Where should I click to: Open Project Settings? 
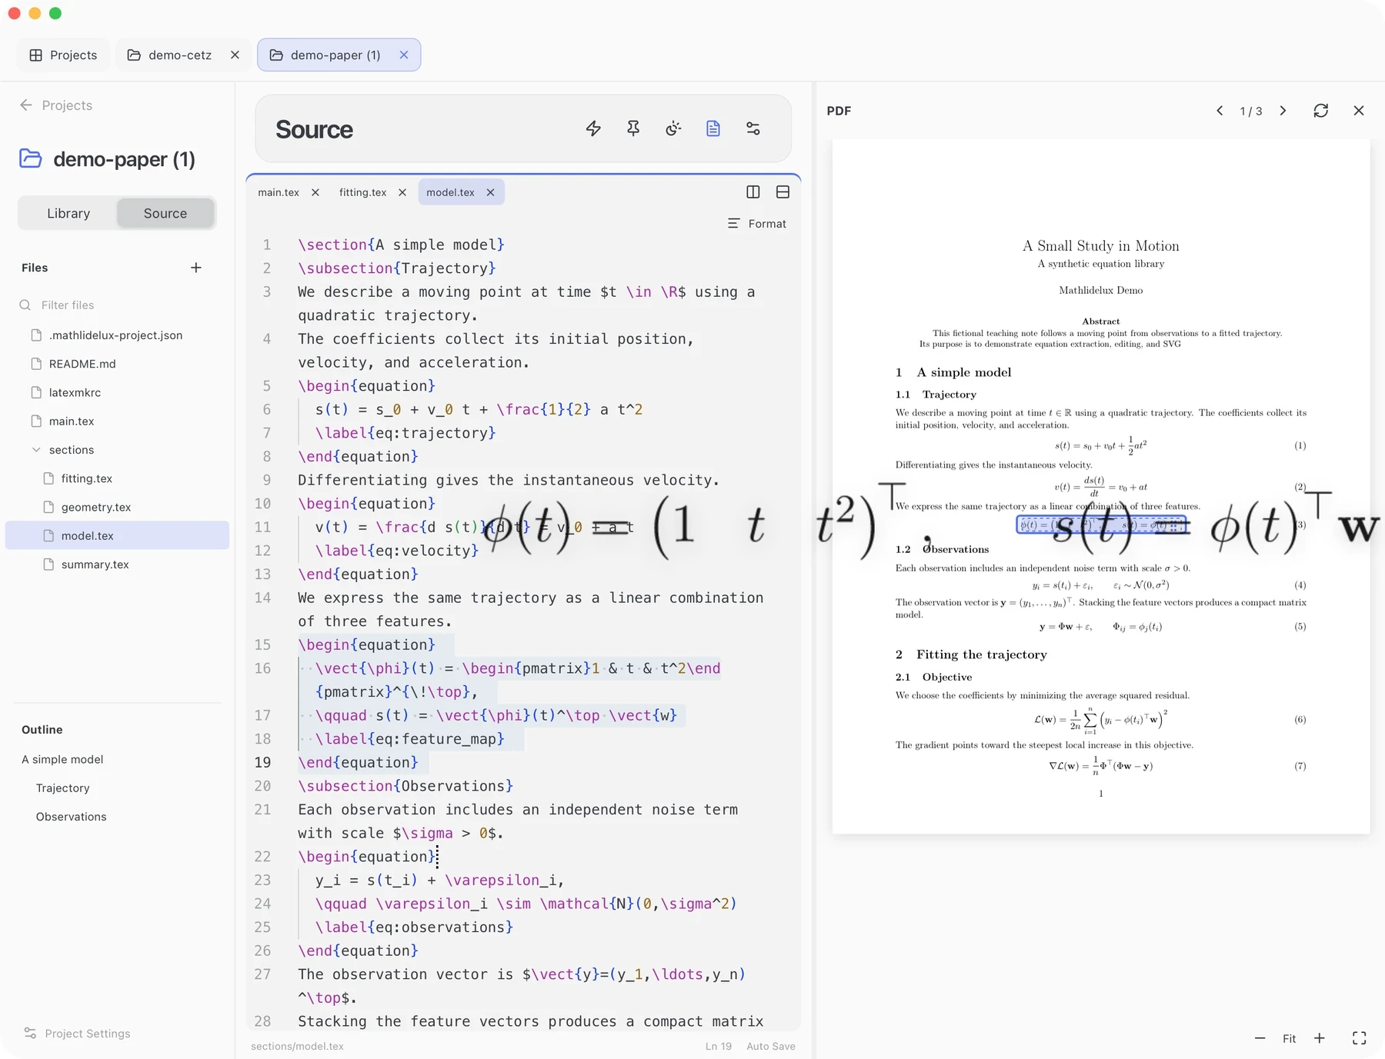point(77,1034)
